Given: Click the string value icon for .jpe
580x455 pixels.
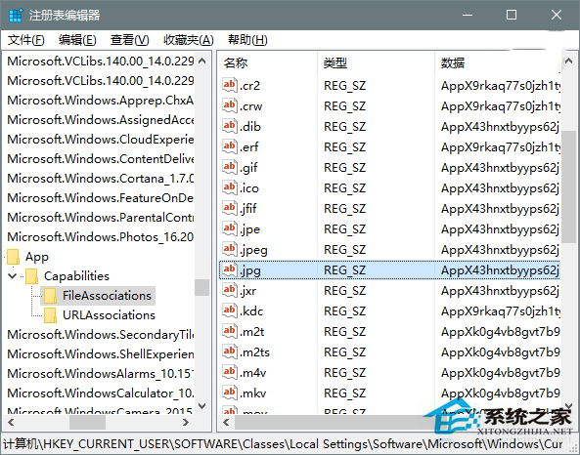Looking at the screenshot, I should [229, 228].
